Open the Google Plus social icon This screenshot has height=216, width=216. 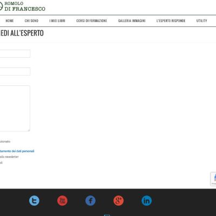point(118,200)
